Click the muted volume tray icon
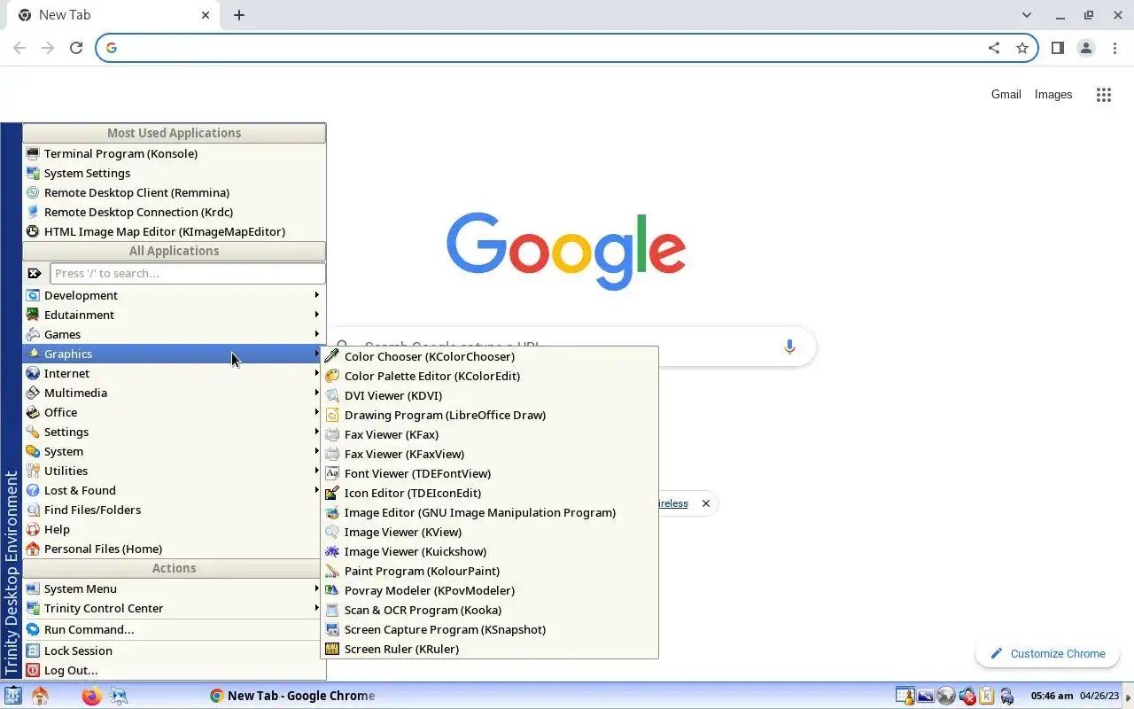This screenshot has height=709, width=1134. (967, 697)
